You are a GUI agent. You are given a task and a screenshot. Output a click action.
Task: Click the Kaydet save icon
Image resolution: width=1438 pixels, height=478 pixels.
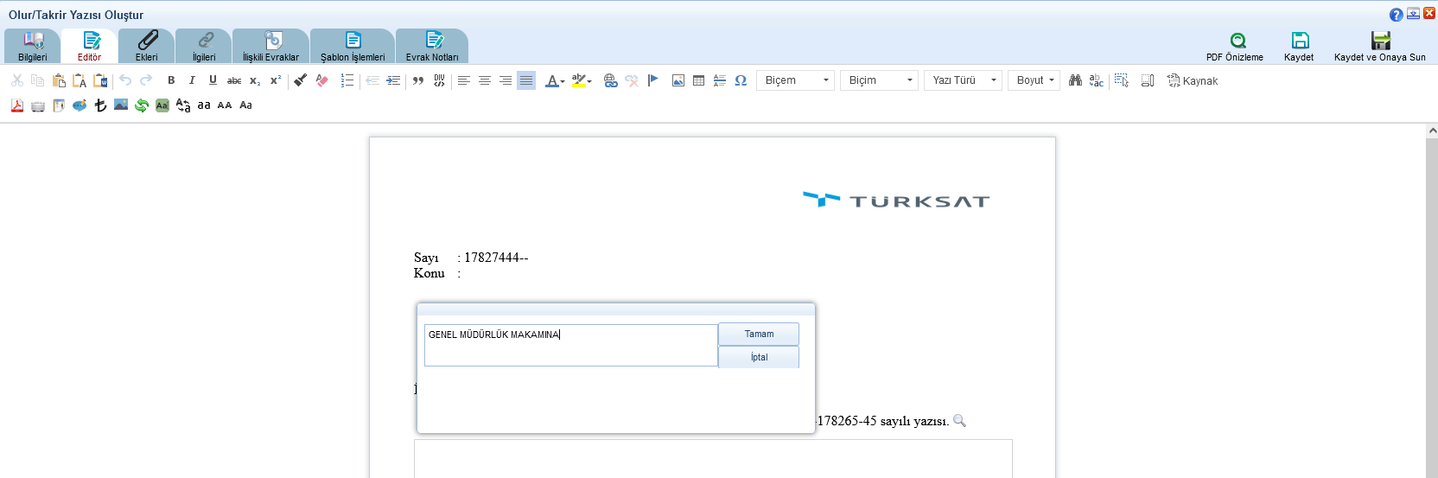click(x=1300, y=41)
